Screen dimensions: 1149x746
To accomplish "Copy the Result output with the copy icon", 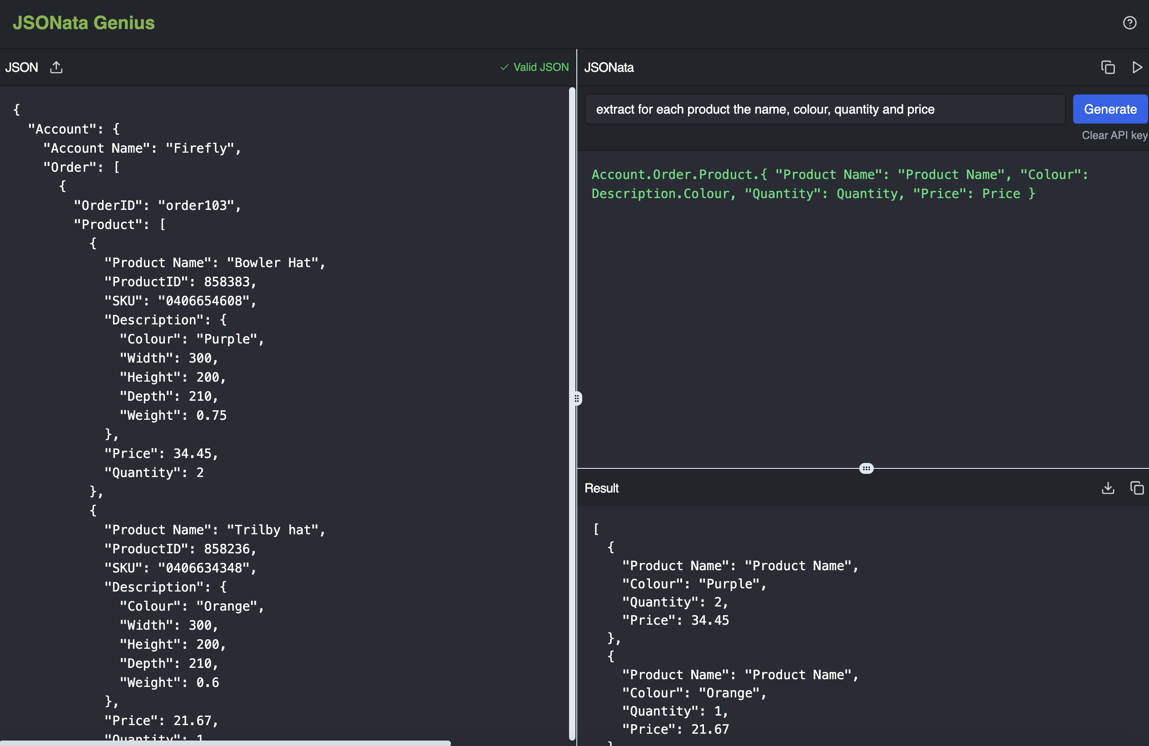I will (1137, 488).
